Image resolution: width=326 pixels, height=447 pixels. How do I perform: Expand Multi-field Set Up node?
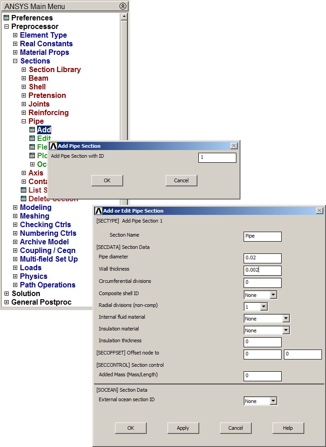pyautogui.click(x=15, y=259)
